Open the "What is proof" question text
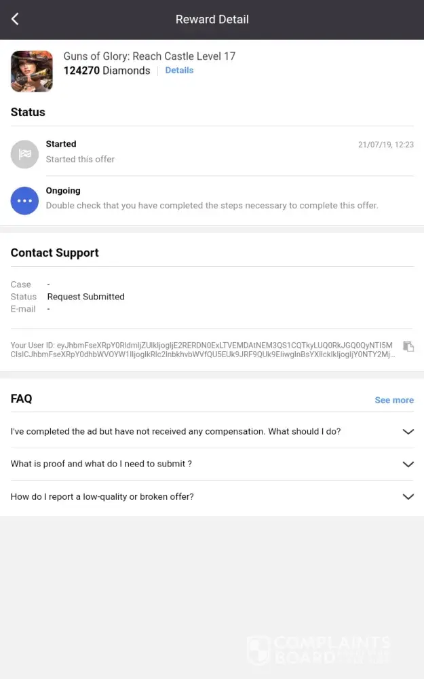 click(x=101, y=464)
